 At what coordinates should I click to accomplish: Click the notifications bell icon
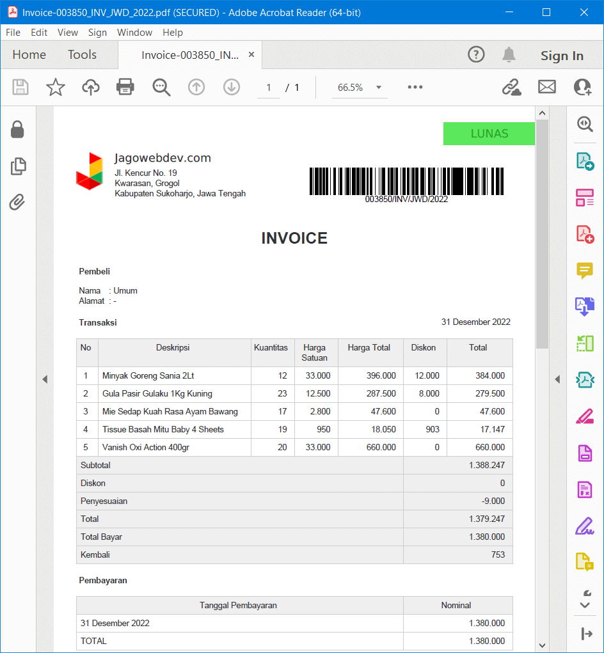point(509,55)
